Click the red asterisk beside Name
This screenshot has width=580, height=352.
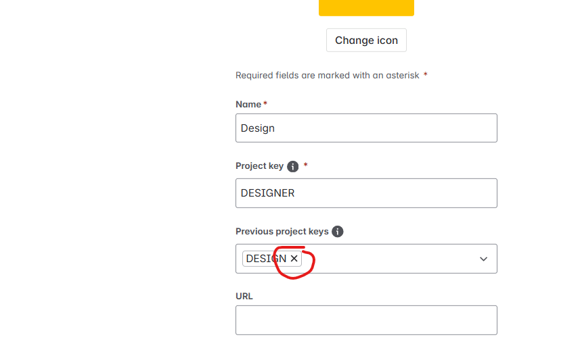coord(265,104)
